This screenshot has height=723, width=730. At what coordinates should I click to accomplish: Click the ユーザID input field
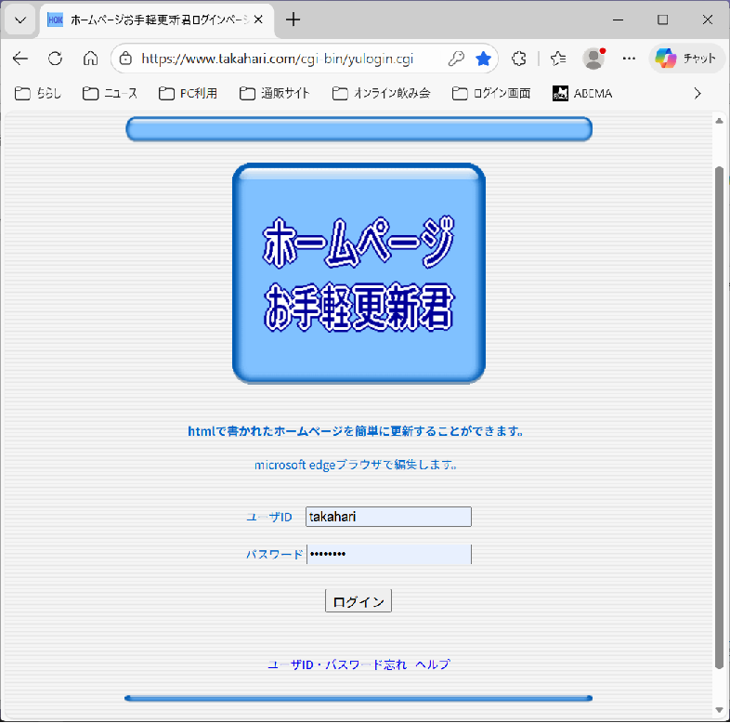pyautogui.click(x=388, y=517)
